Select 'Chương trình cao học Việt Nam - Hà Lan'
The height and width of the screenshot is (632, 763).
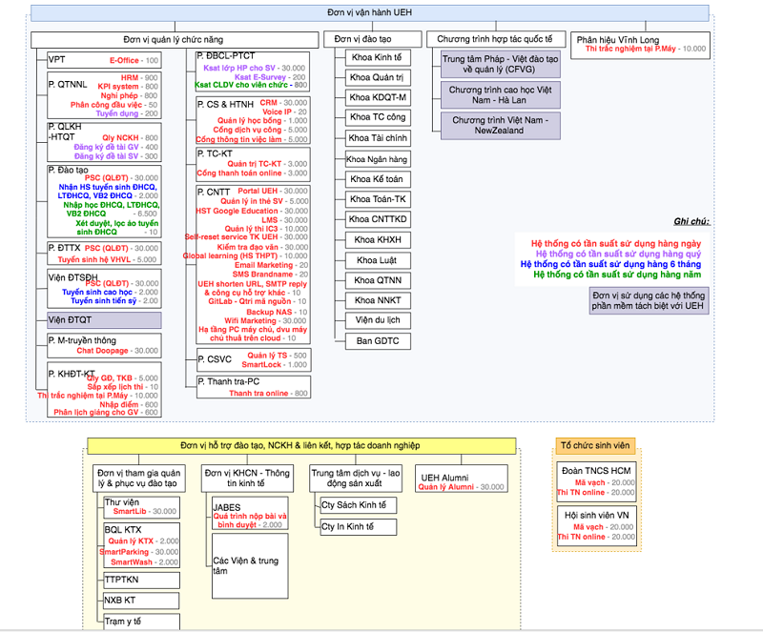coord(500,95)
